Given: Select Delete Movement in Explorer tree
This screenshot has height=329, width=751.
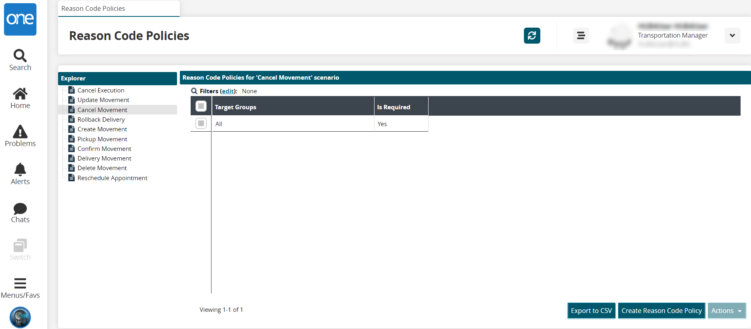Looking at the screenshot, I should point(102,168).
